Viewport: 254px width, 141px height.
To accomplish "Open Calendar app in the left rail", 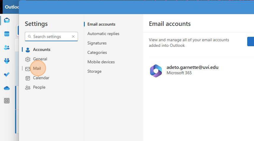I will (6, 34).
